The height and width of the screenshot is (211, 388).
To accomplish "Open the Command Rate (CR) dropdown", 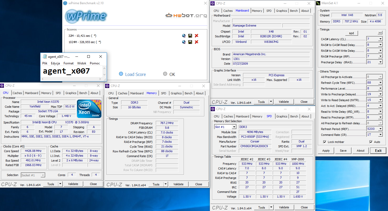I will point(380,135).
